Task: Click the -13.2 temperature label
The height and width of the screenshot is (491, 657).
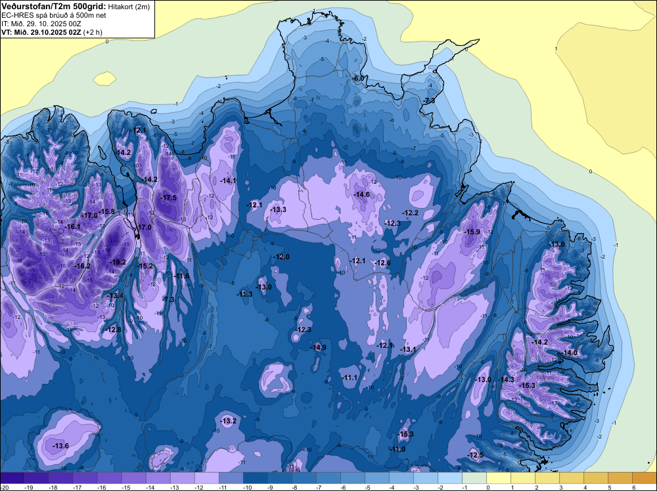Action: coord(229,421)
